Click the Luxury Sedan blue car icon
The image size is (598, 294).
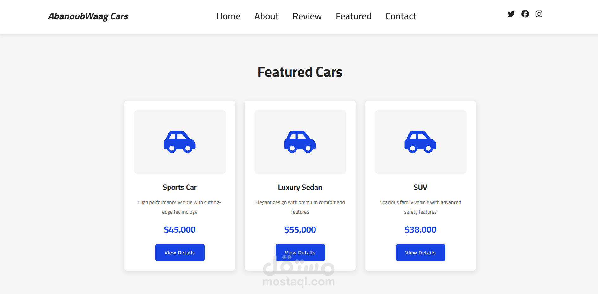[300, 142]
